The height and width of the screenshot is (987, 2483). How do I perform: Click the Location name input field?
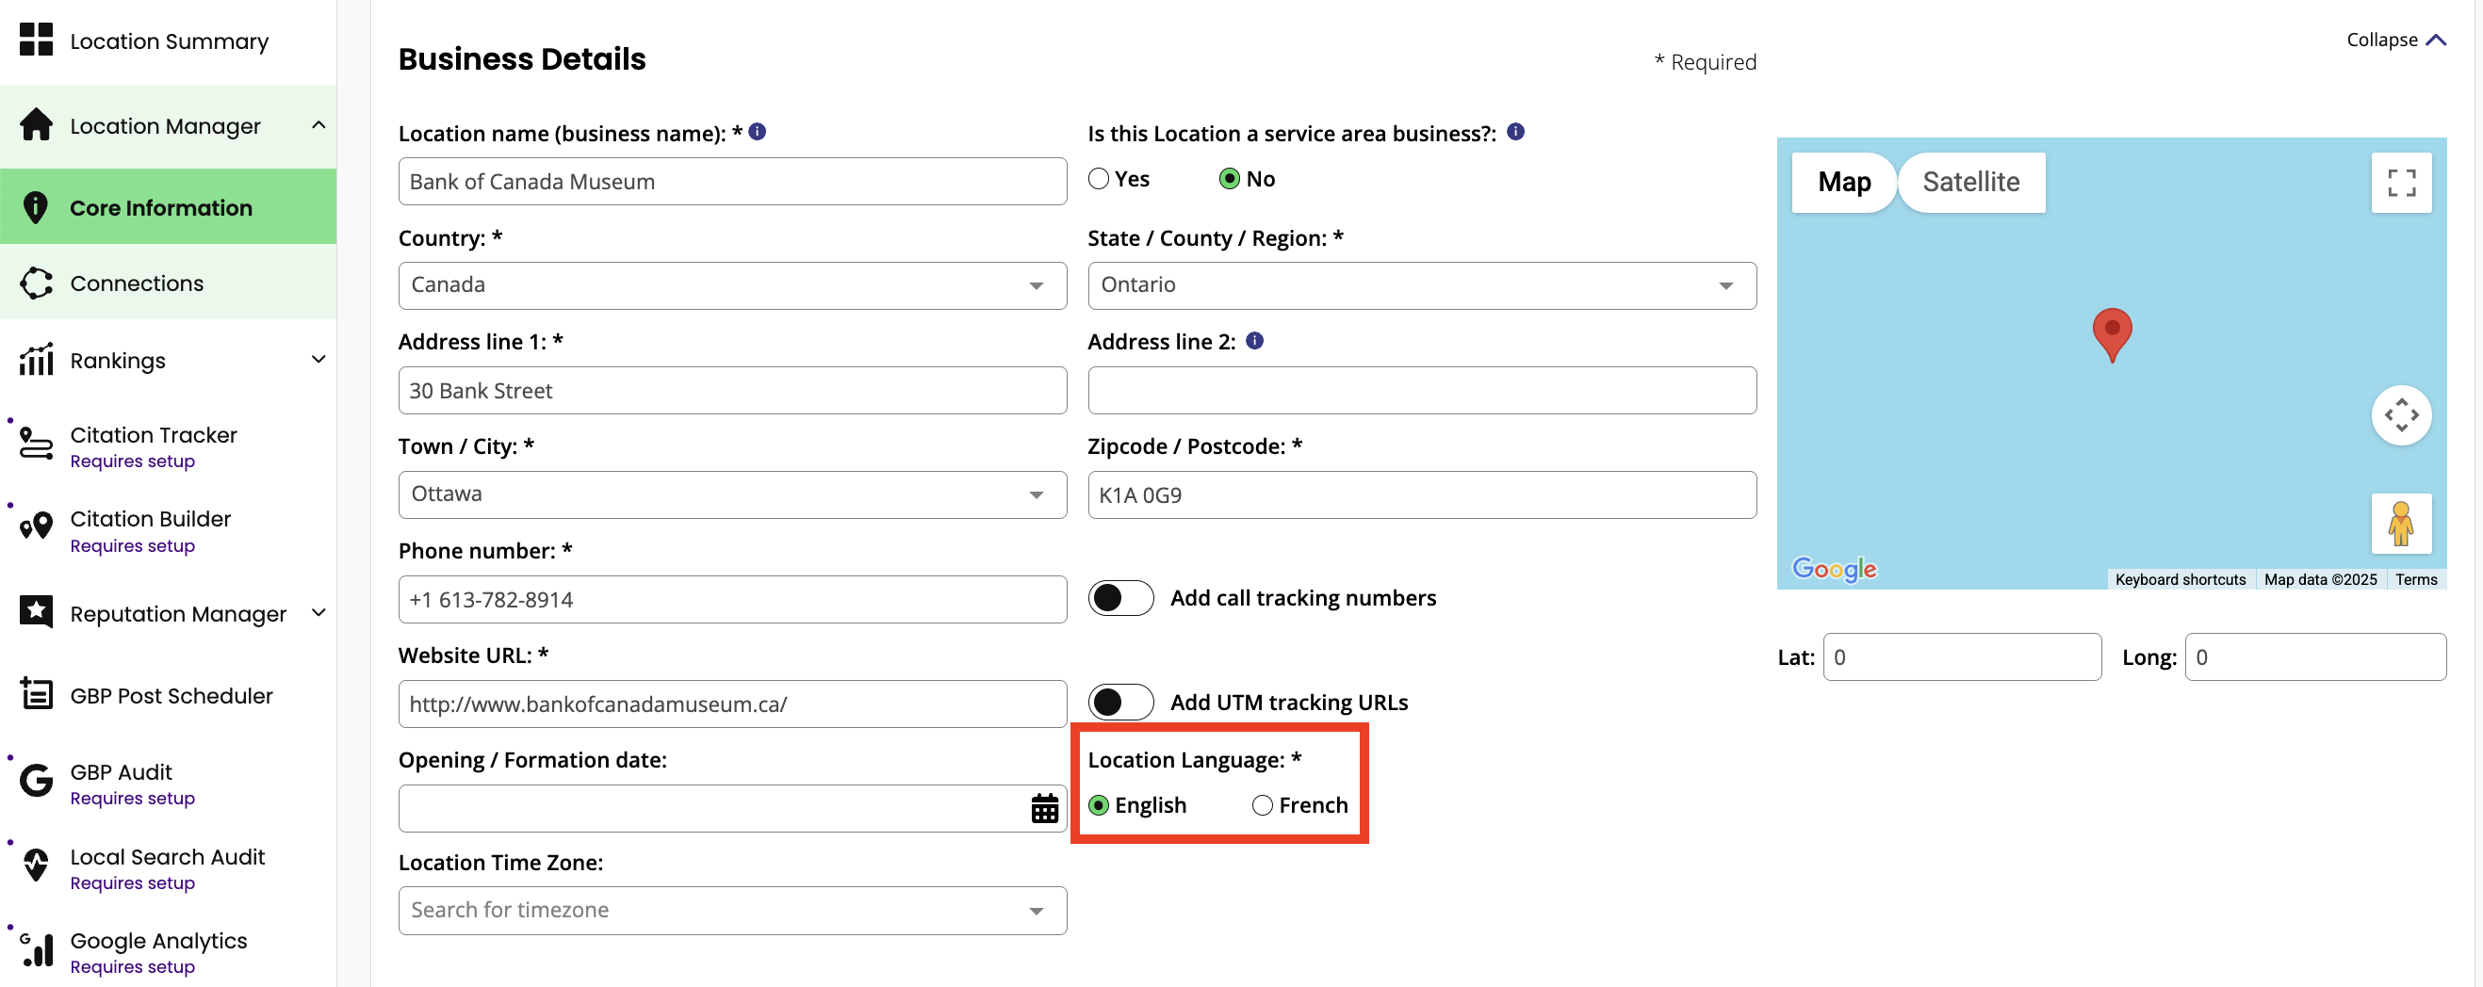point(732,181)
